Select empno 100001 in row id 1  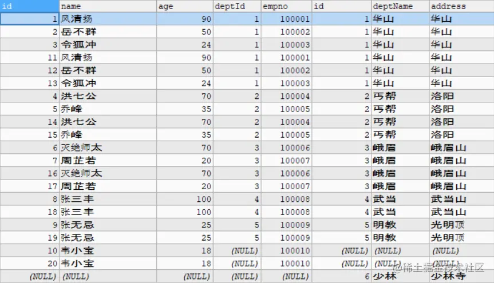pyautogui.click(x=286, y=19)
